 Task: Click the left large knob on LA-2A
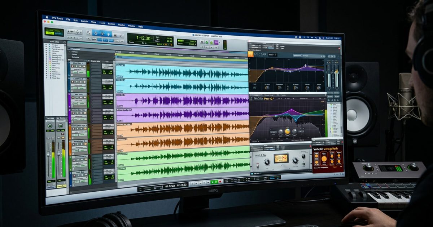coord(267,162)
